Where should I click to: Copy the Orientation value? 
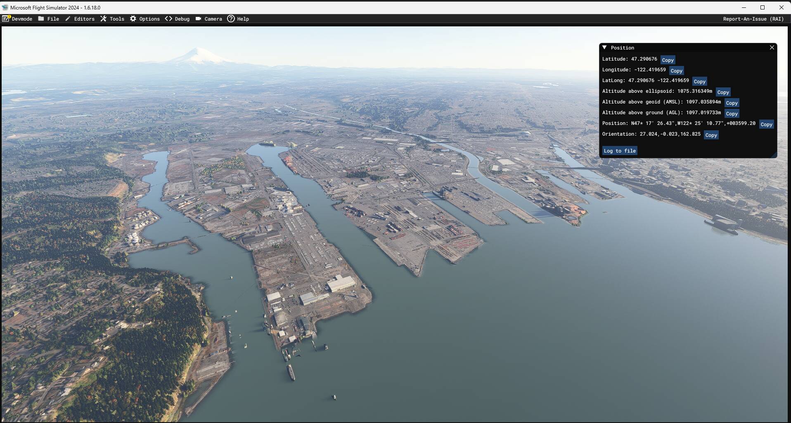[710, 135]
